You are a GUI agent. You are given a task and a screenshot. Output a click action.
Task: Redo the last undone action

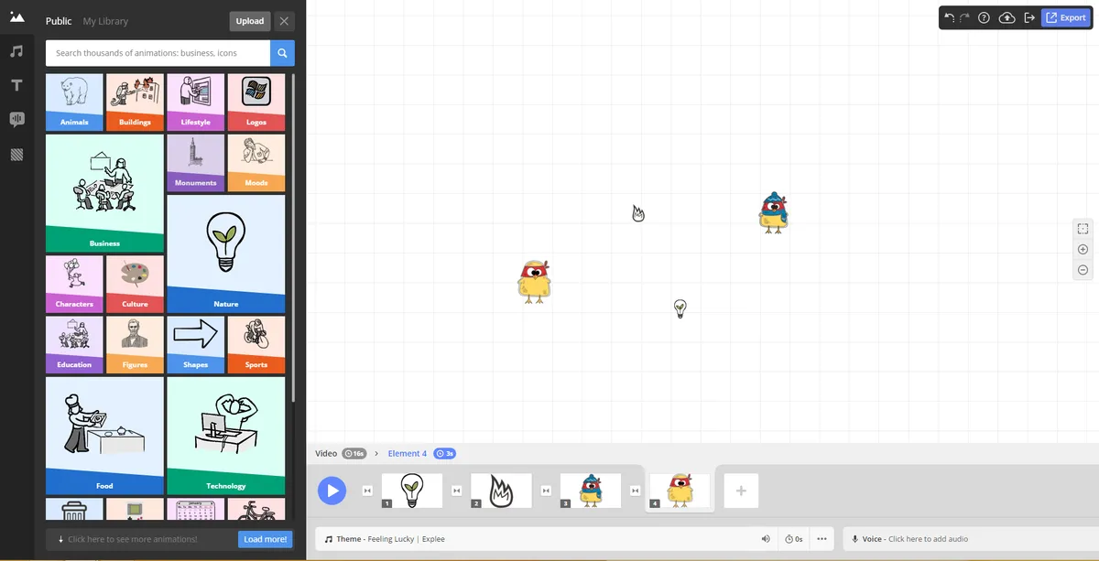tap(964, 17)
